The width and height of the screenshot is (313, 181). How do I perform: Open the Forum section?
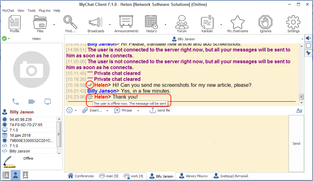click(182, 24)
